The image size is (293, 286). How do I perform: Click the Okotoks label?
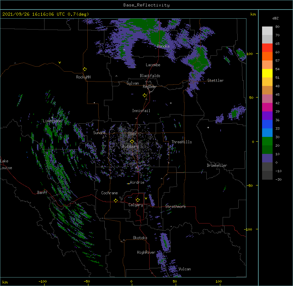coord(140,238)
